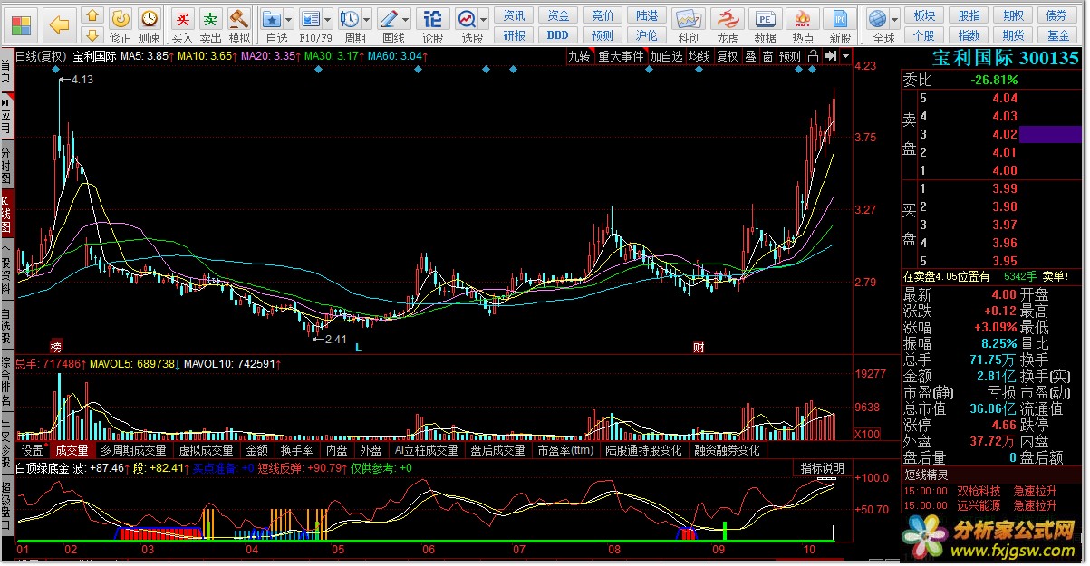Click the 基金 funds button
This screenshot has height=566, width=1090.
coord(1058,35)
